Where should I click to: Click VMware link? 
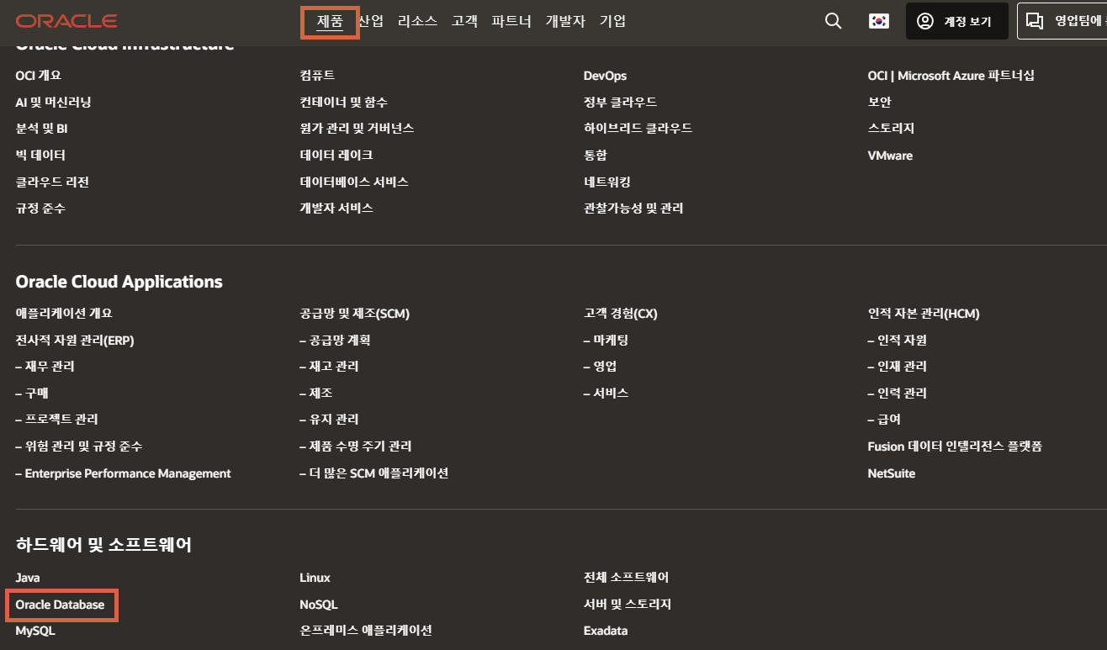(890, 156)
